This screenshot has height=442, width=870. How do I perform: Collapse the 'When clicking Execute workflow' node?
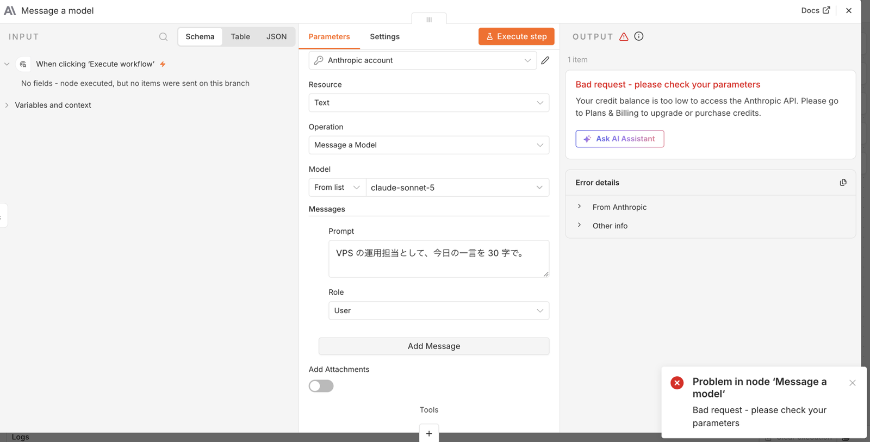click(7, 64)
